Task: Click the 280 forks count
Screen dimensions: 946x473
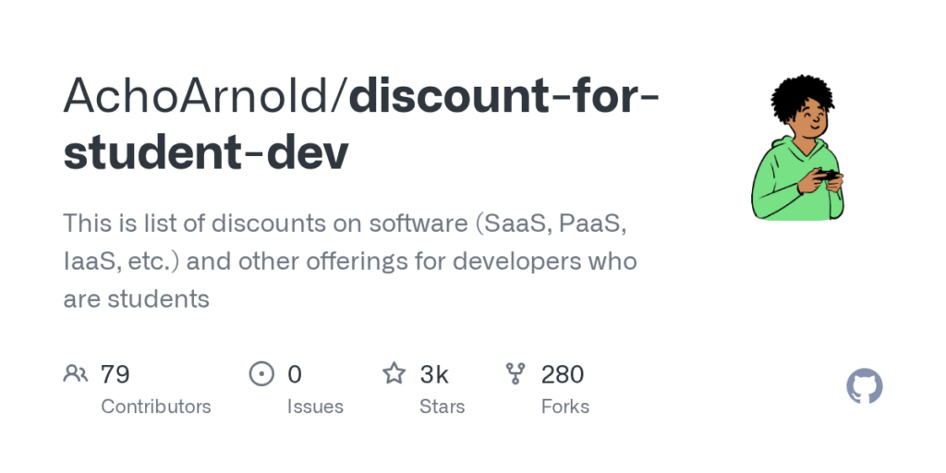Action: coord(562,374)
